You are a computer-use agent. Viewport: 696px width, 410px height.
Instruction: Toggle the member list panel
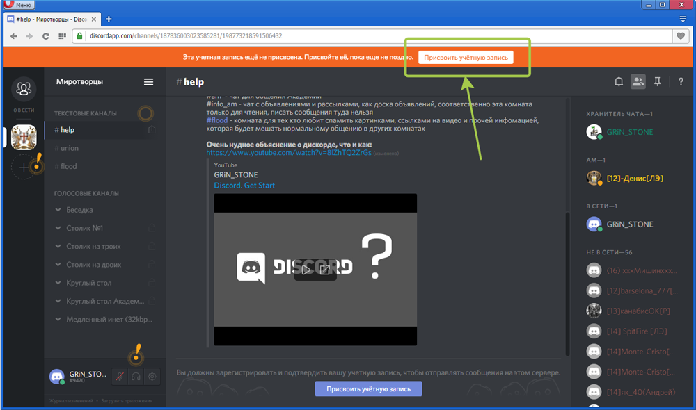[x=638, y=81]
